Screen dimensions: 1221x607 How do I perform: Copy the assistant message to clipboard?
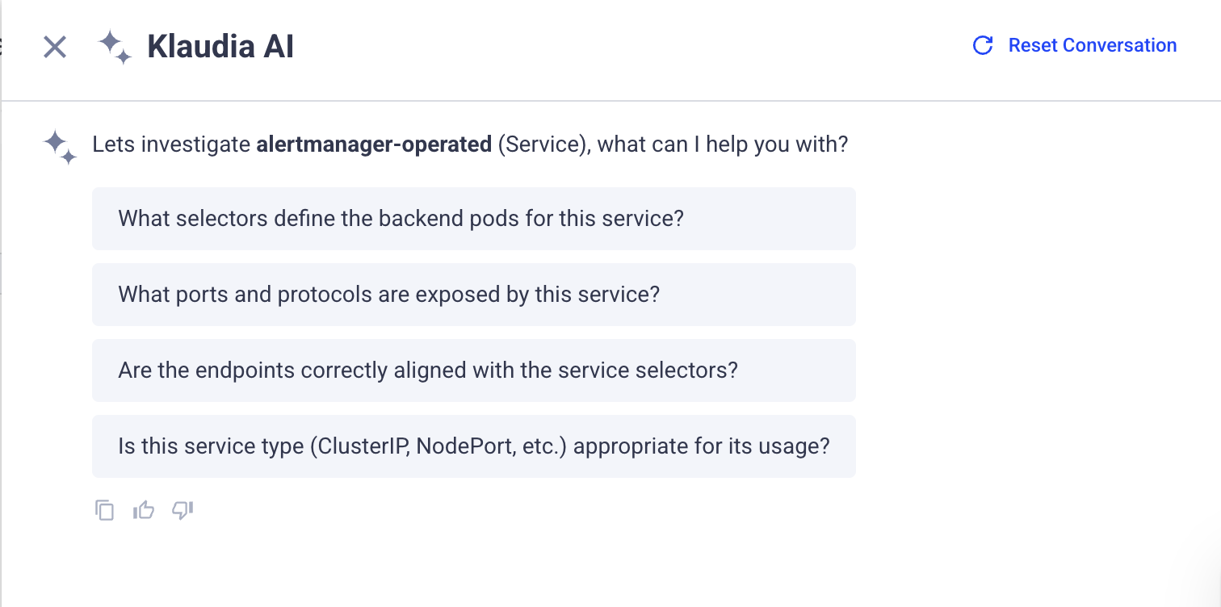[105, 510]
